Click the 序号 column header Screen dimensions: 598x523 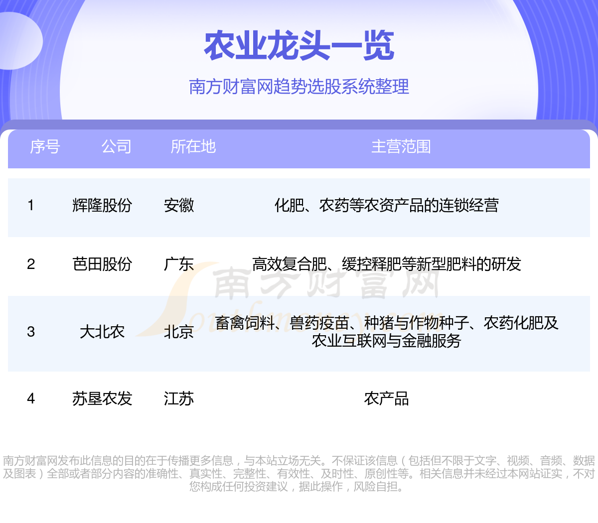[x=45, y=146]
